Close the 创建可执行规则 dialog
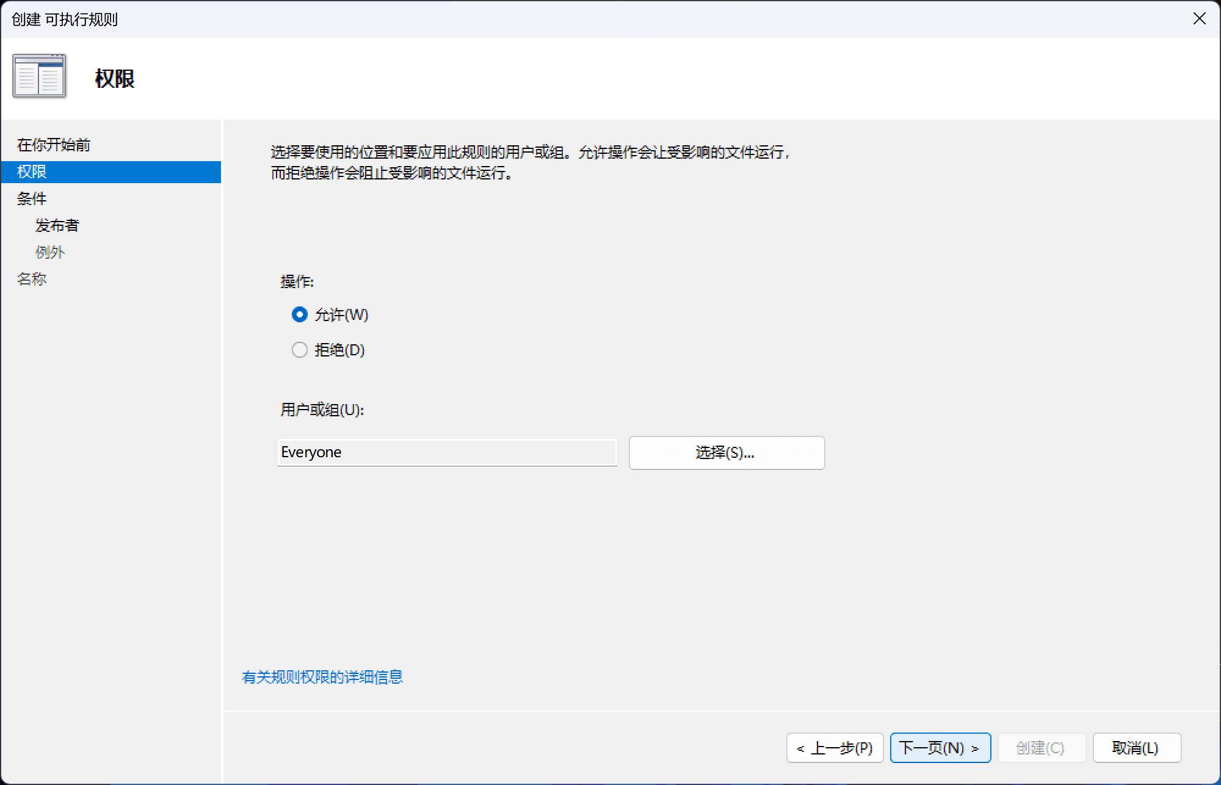The width and height of the screenshot is (1221, 785). (1199, 19)
